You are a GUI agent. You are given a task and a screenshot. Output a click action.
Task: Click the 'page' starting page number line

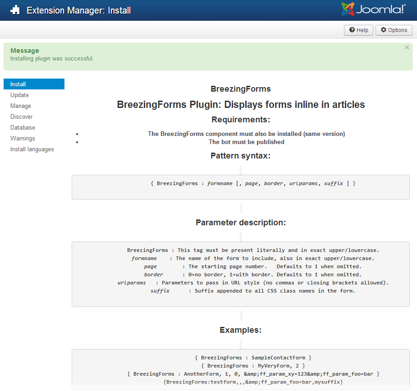[x=253, y=267]
